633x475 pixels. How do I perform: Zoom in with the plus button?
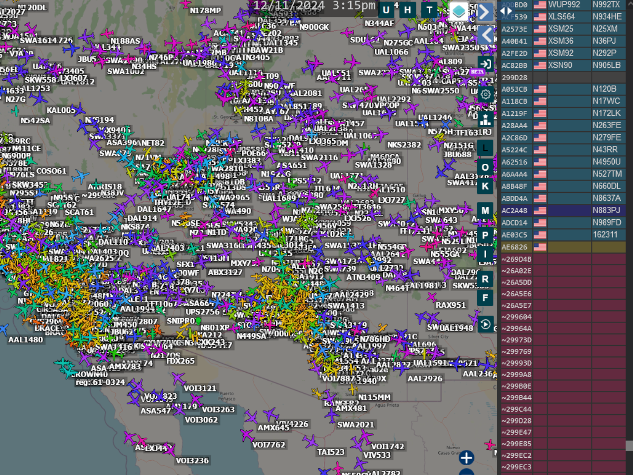pyautogui.click(x=466, y=458)
